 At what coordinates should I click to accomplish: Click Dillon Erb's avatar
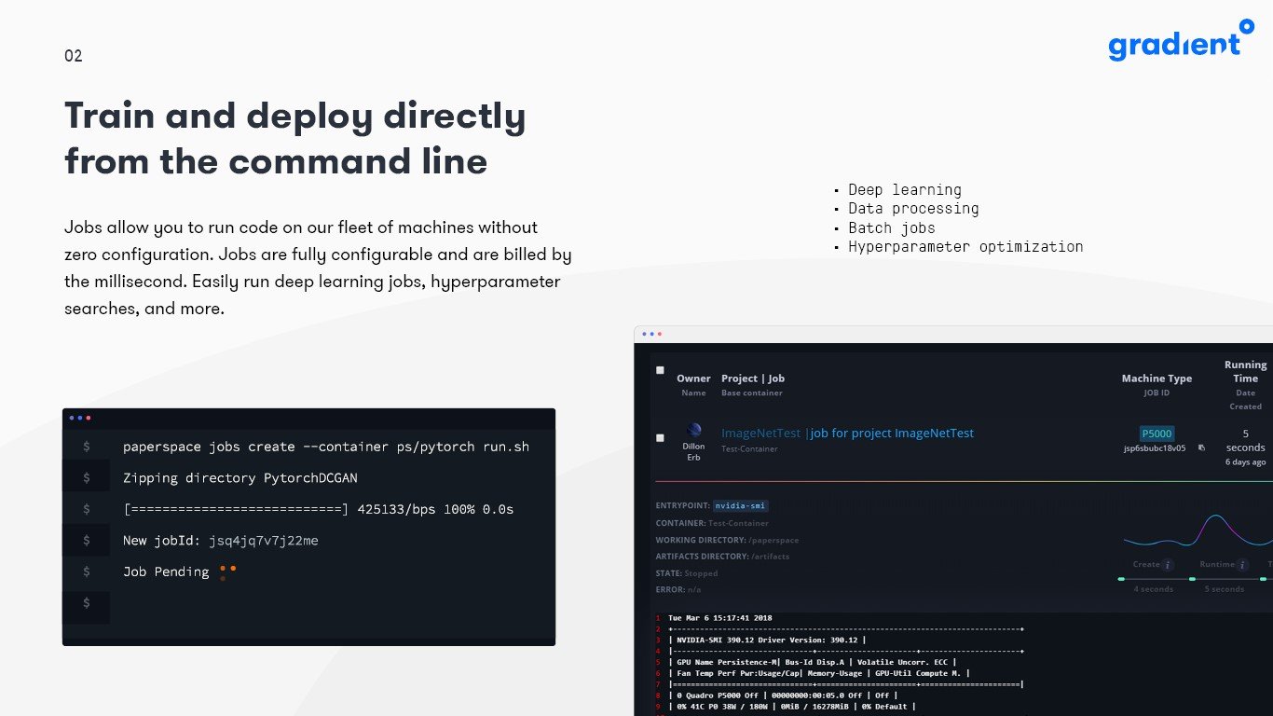693,430
